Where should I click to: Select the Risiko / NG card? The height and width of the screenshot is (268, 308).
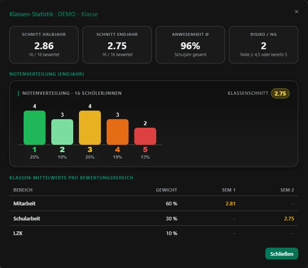pos(263,45)
